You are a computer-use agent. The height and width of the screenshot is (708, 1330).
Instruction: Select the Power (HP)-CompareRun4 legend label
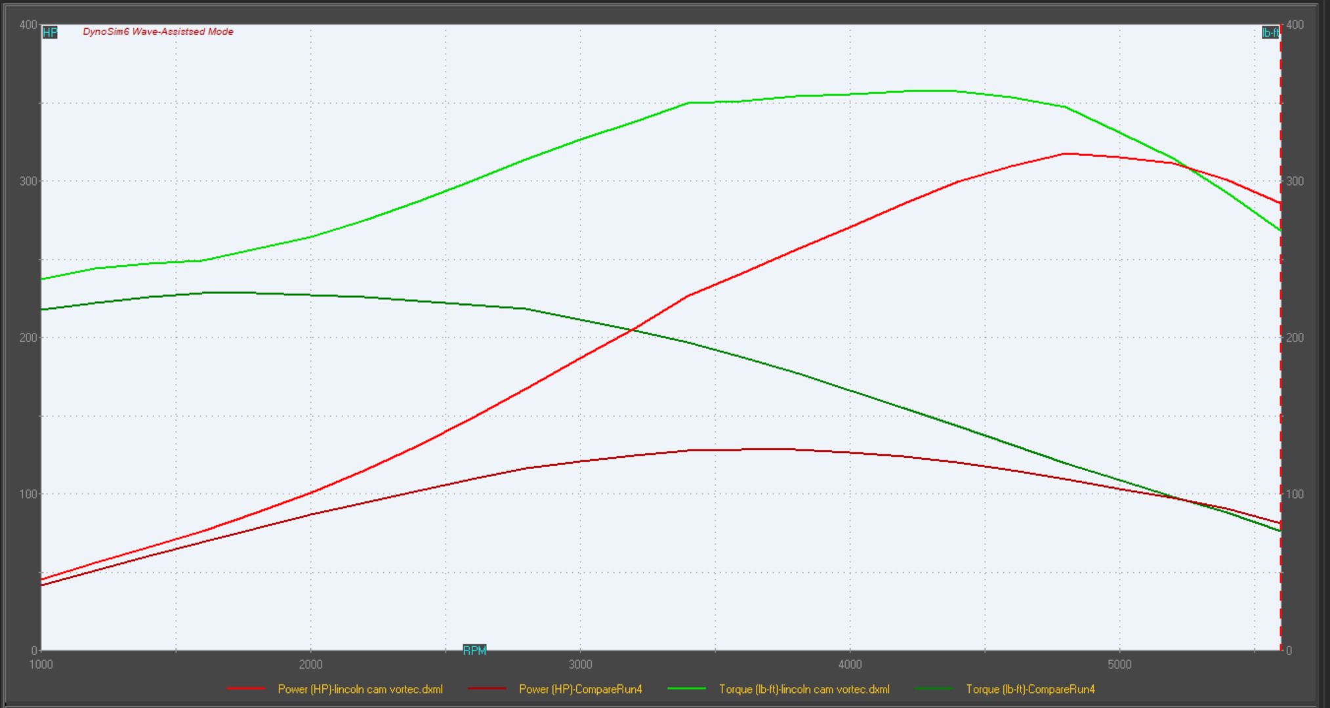coord(580,689)
